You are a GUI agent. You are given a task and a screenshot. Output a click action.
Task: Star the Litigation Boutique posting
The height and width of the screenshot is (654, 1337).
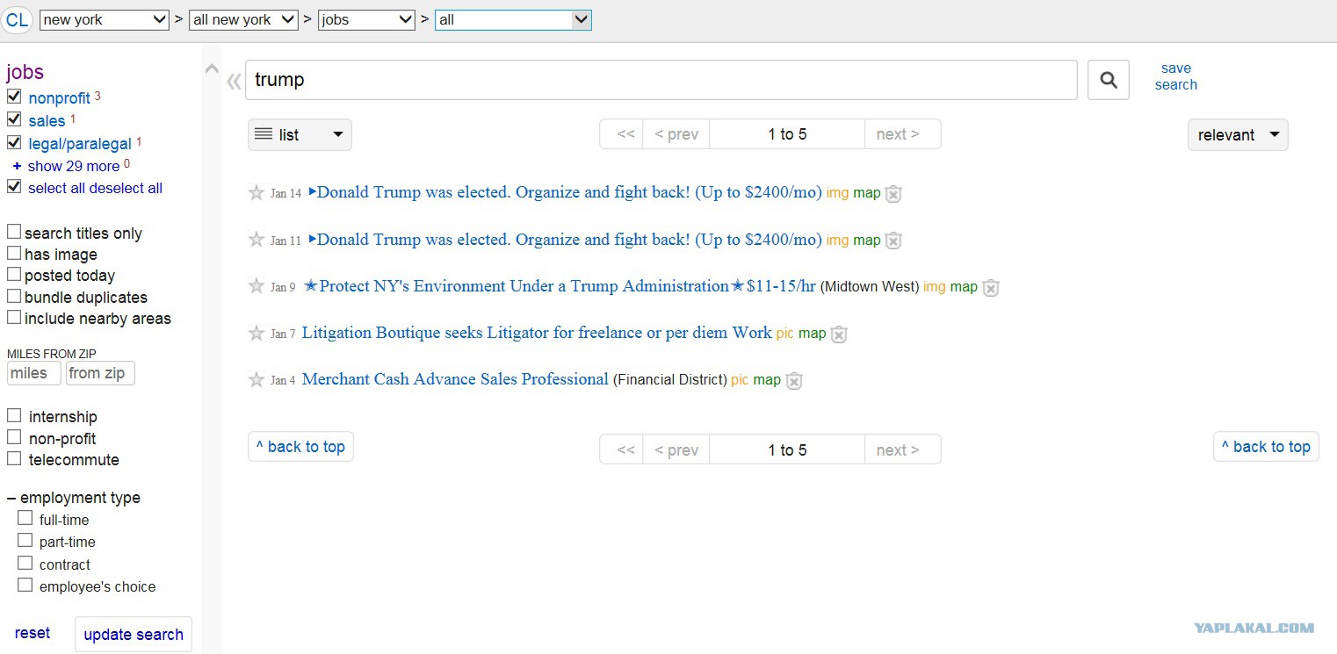tap(257, 333)
